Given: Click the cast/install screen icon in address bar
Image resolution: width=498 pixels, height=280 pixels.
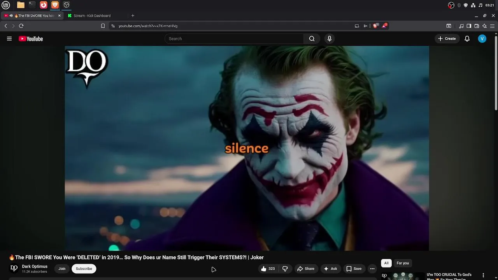Looking at the screenshot, I should coord(357,26).
